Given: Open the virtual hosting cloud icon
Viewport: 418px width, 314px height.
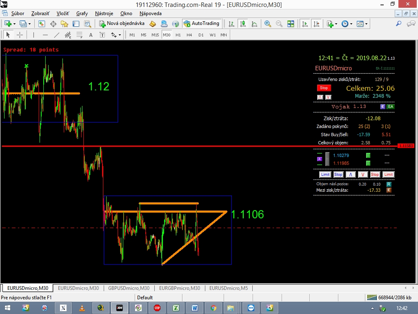Looking at the screenshot, I should click(164, 24).
